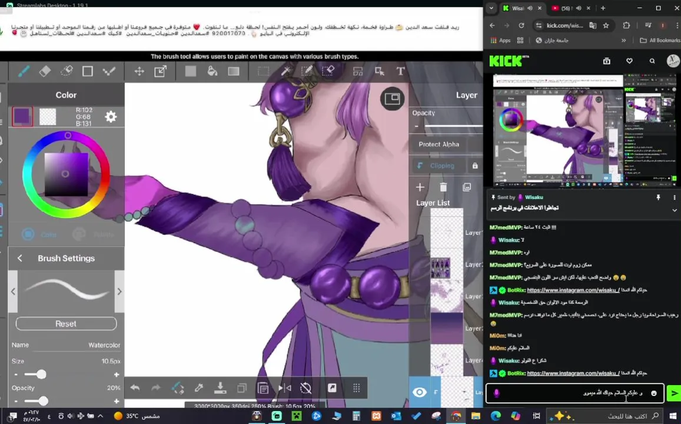The width and height of the screenshot is (681, 424).
Task: Show next brush preset arrow
Action: 119,291
